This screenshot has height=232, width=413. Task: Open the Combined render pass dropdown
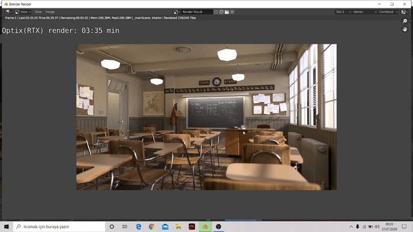(388, 12)
